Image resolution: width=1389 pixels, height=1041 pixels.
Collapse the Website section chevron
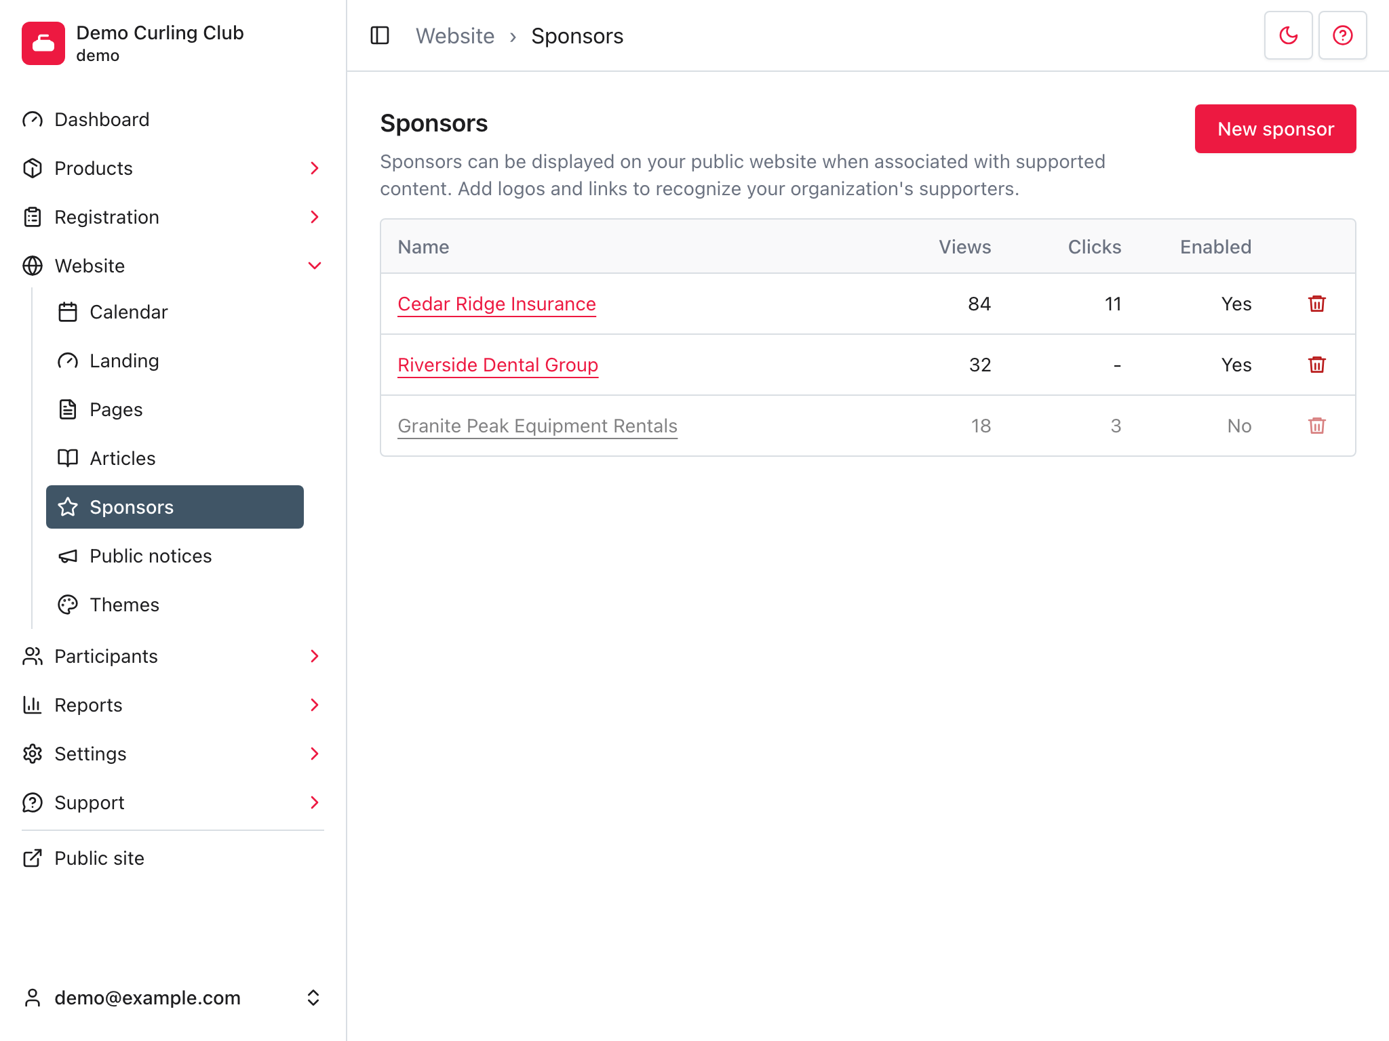point(314,266)
